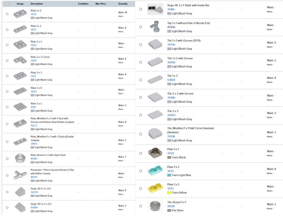Follow the 24246 part number link
The image size is (283, 217).
[x=171, y=136]
